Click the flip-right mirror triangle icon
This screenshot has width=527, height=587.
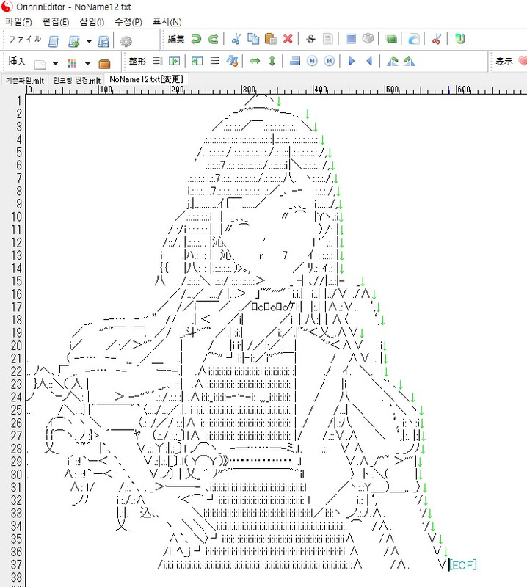[410, 61]
